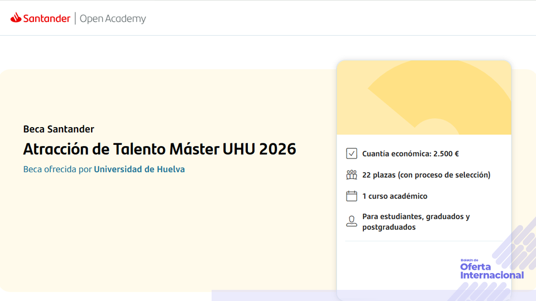Click the person icon beside Para estudiantes
This screenshot has height=301, width=536.
351,222
